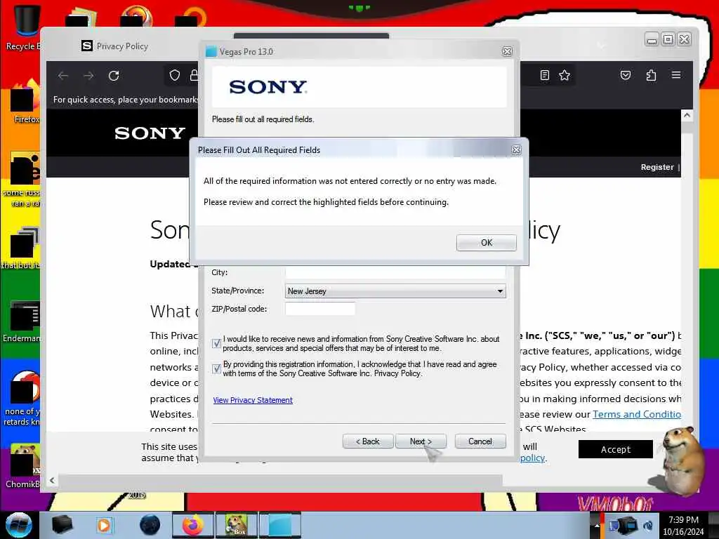The height and width of the screenshot is (539, 719).
Task: Open the Enderman desktop icon
Action: tap(23, 321)
